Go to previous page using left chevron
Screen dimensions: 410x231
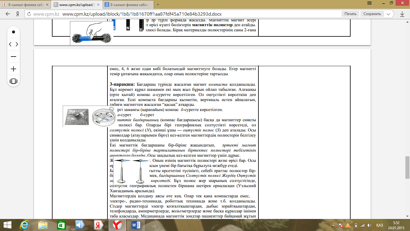(10, 44)
